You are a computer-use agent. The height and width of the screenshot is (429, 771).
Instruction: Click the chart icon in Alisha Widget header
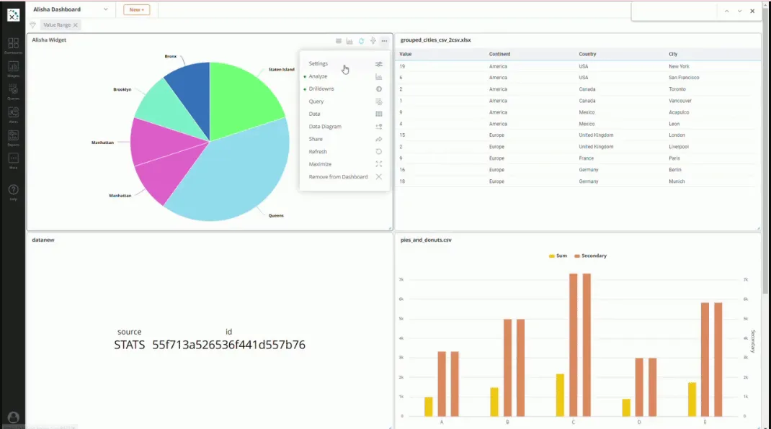(x=349, y=41)
